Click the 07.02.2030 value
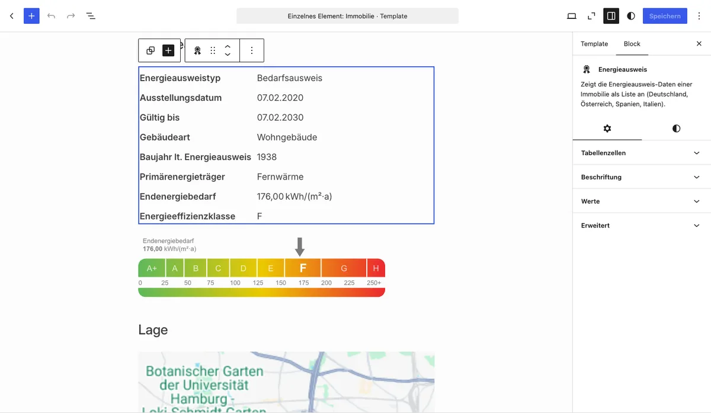 (x=280, y=117)
